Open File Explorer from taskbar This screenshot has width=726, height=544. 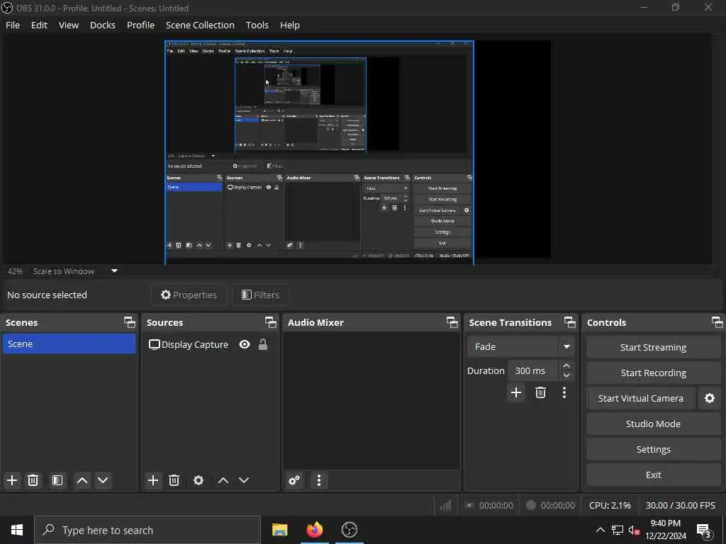coord(279,530)
